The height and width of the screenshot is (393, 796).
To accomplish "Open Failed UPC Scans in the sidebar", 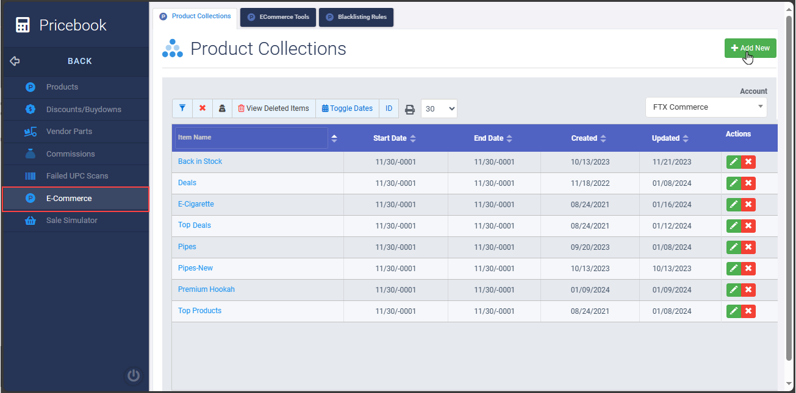I will pos(75,176).
